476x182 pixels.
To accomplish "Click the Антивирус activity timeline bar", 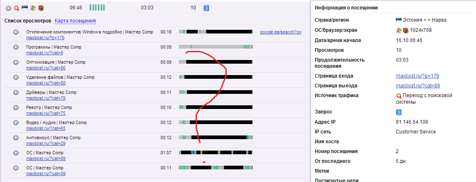I will (x=216, y=138).
